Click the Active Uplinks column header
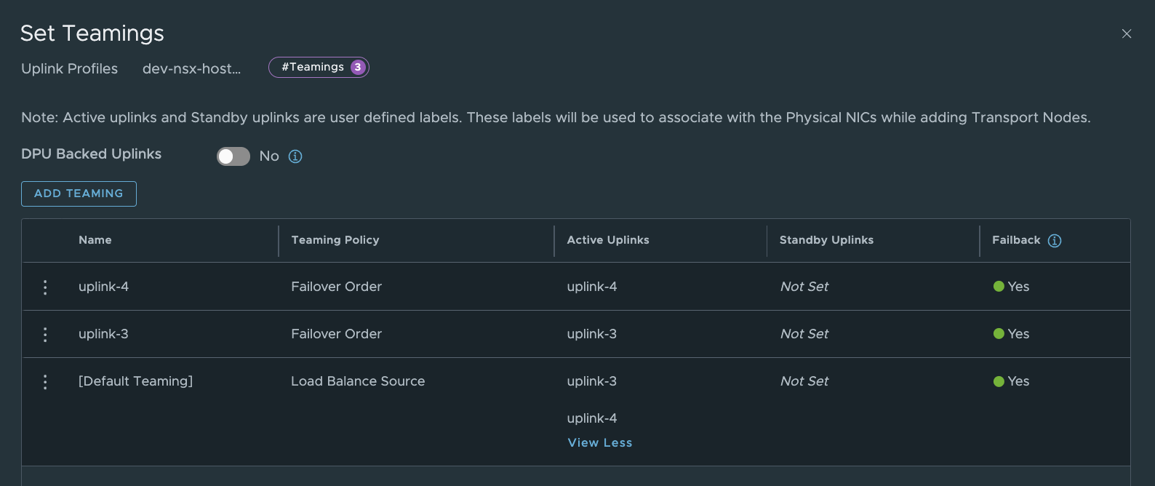The height and width of the screenshot is (486, 1155). pos(608,240)
